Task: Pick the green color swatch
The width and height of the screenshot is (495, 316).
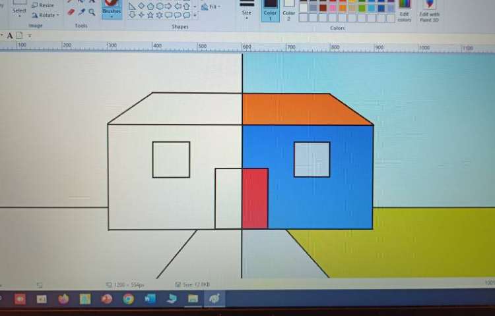Action: [362, 8]
